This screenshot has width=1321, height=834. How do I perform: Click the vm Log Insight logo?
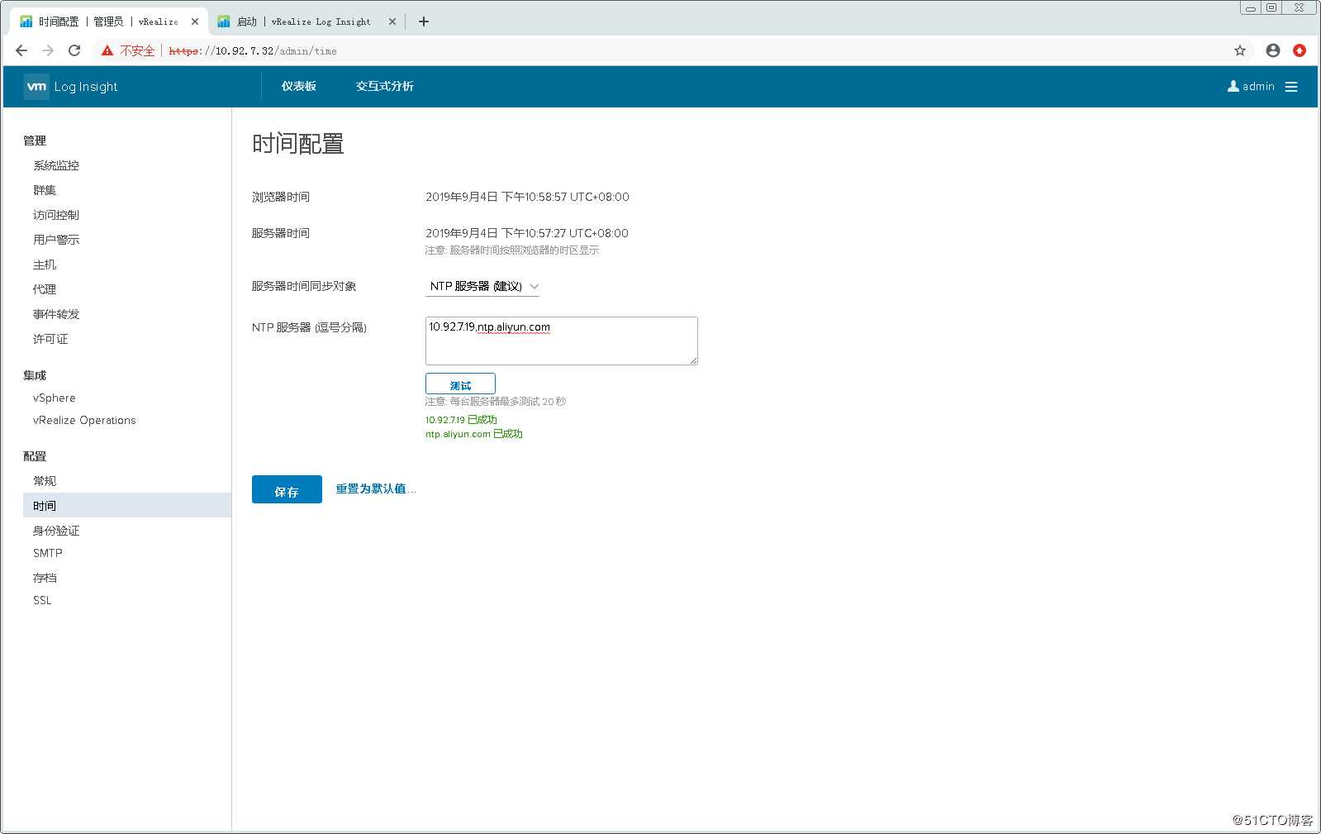(x=71, y=87)
